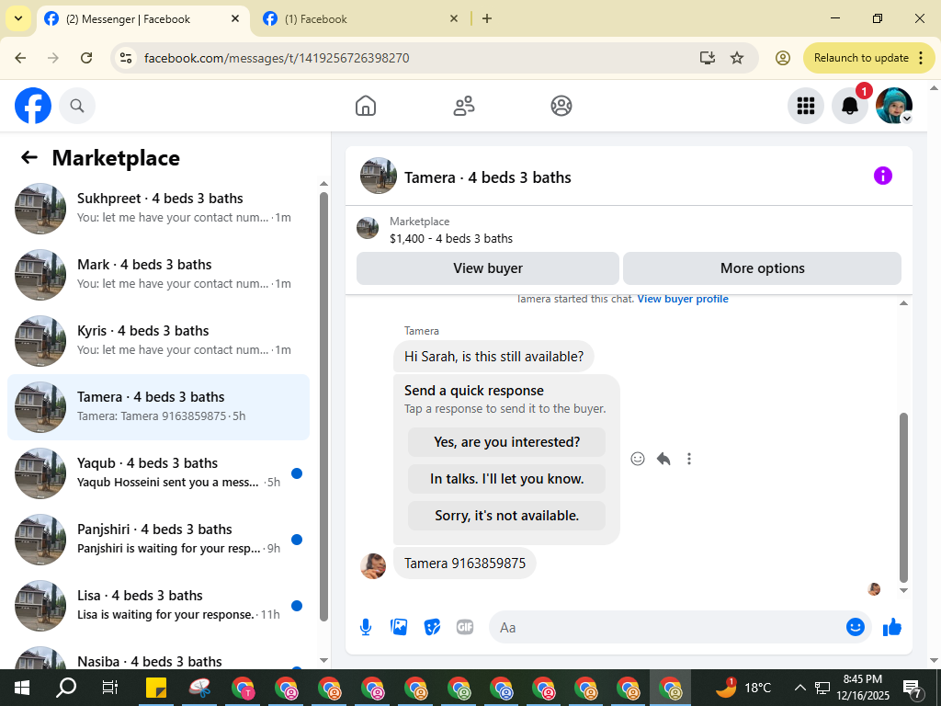Open Sticky Notes from taskbar
Image resolution: width=941 pixels, height=706 pixels.
156,688
